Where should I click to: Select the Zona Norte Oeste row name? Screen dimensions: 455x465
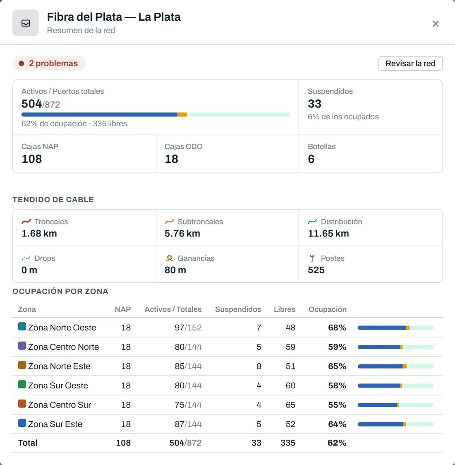pyautogui.click(x=62, y=328)
